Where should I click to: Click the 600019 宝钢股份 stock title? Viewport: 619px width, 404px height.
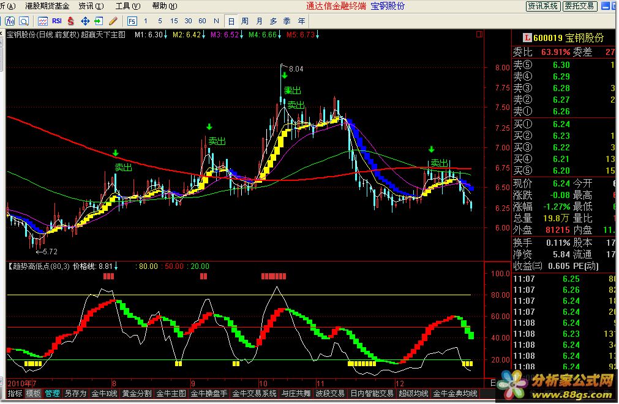point(568,38)
